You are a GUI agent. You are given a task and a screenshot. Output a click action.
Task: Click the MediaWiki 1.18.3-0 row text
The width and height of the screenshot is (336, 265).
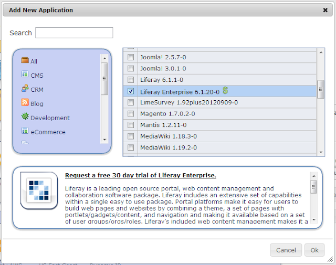pos(169,136)
